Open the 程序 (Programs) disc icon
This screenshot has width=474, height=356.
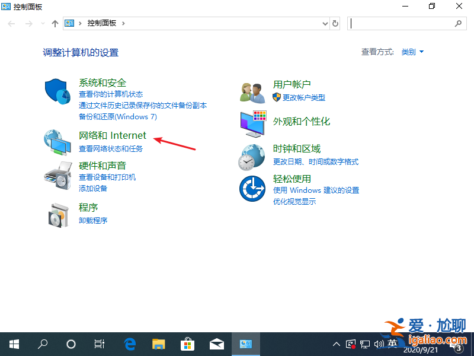coord(57,214)
